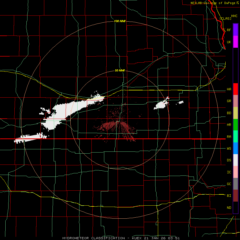Click the WS blue legend swatch
This screenshot has width=240, height=240.
click(235, 148)
